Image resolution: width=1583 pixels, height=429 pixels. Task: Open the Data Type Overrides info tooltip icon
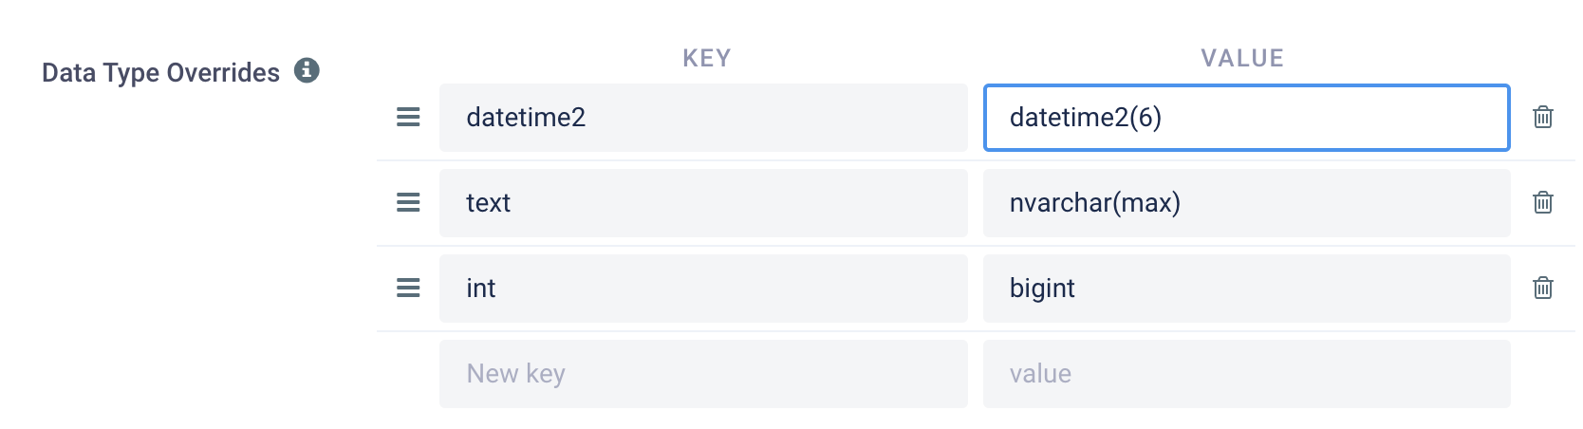[307, 70]
